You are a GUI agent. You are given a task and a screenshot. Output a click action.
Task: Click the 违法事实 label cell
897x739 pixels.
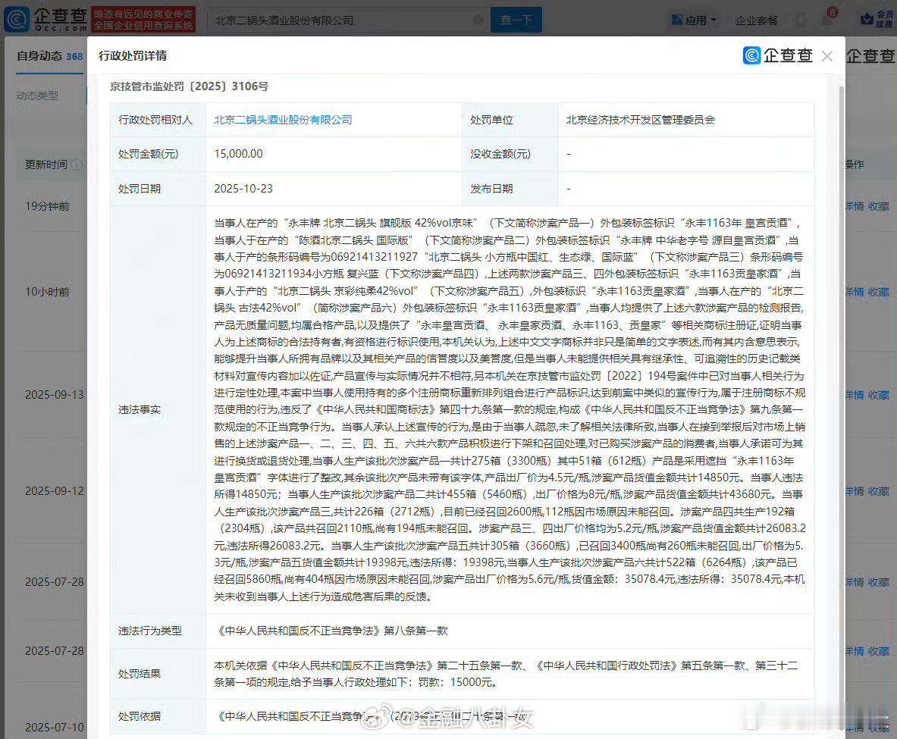(x=158, y=409)
